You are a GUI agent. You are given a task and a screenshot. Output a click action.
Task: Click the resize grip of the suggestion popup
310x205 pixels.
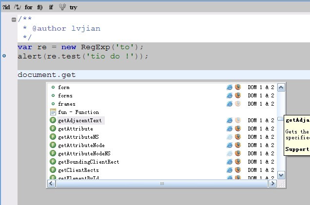pos(282,184)
